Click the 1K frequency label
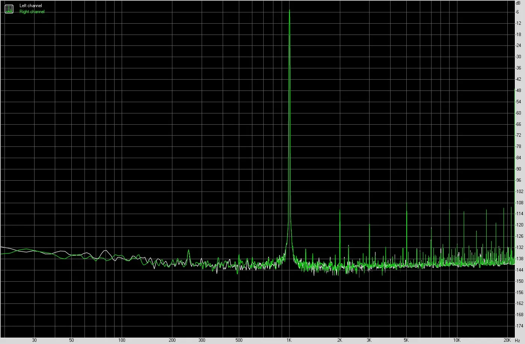 pos(289,340)
